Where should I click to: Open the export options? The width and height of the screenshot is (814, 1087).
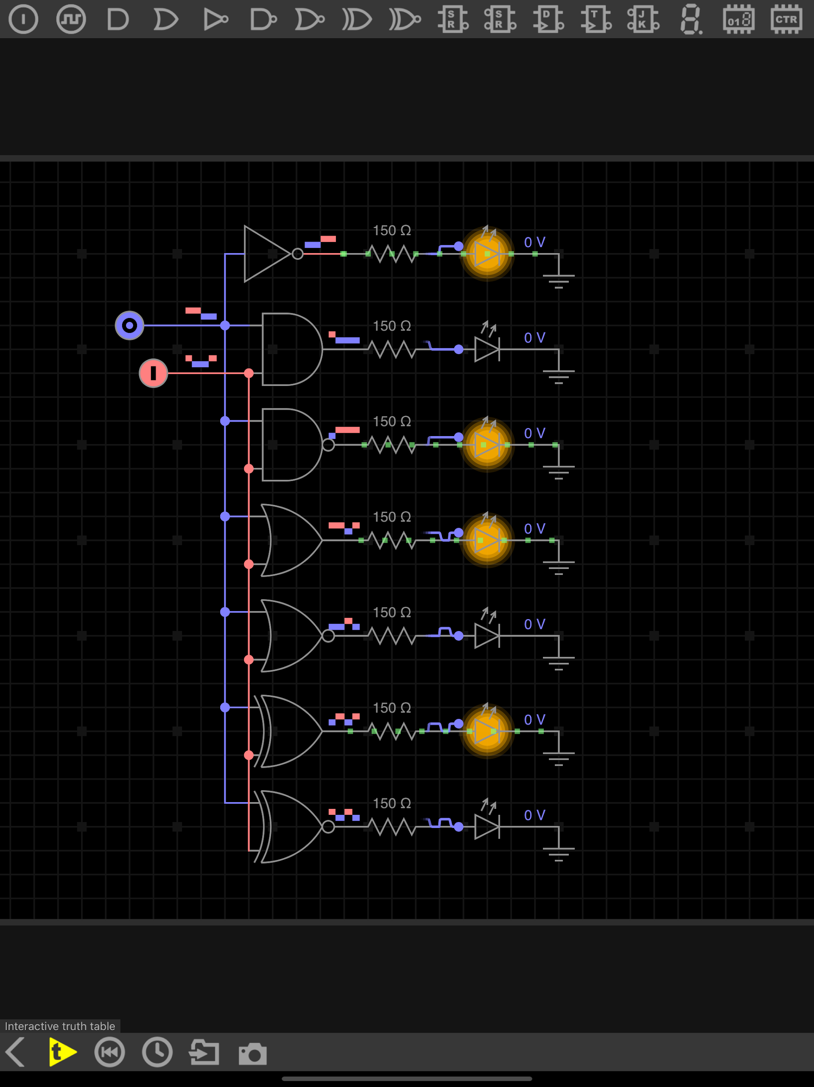pos(204,1052)
